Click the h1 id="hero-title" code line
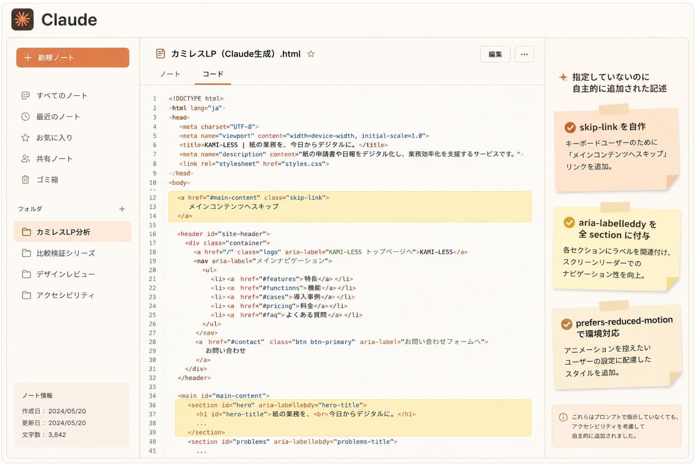This screenshot has height=464, width=696. tap(306, 414)
